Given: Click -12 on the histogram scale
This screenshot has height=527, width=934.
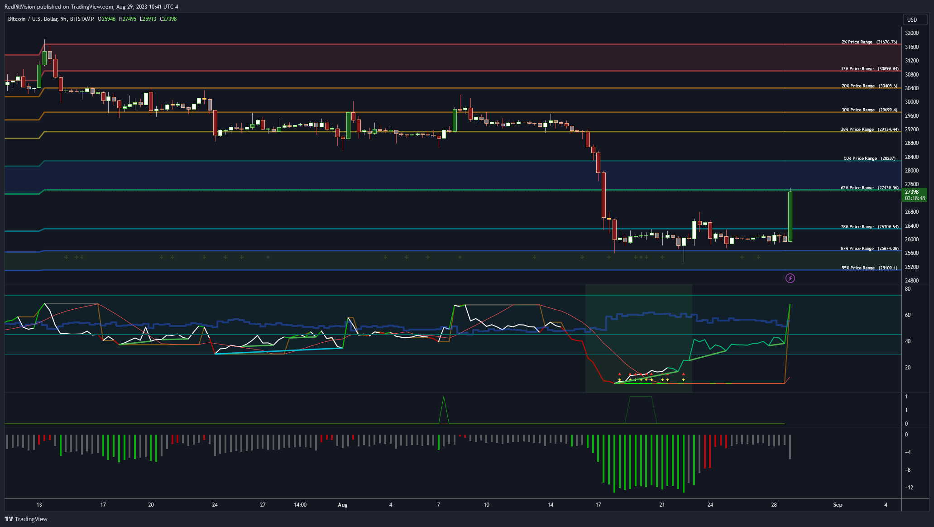Looking at the screenshot, I should click(x=909, y=488).
